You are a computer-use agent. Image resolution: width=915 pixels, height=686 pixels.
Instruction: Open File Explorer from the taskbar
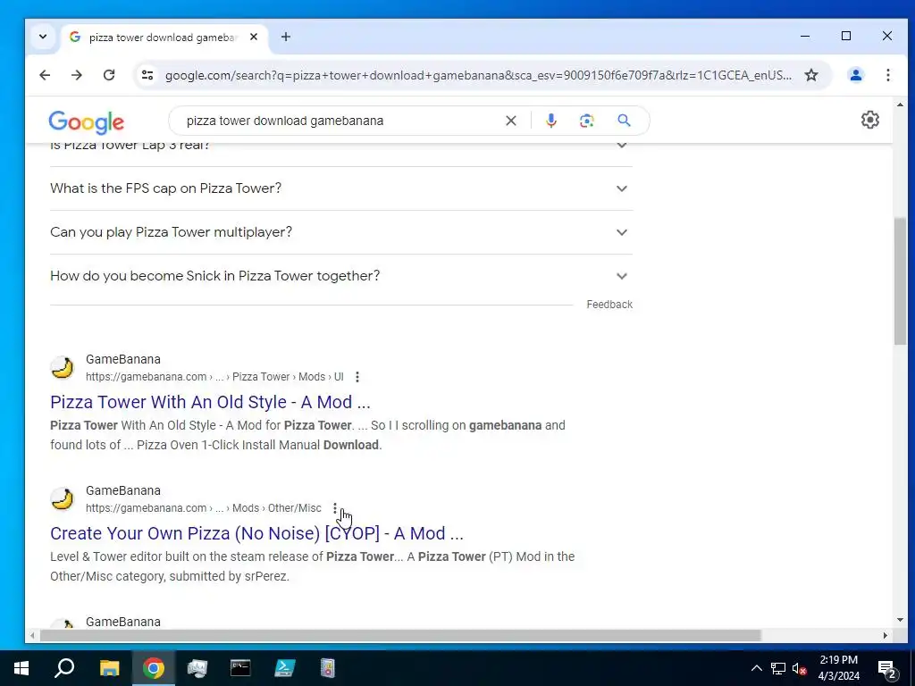pos(109,668)
